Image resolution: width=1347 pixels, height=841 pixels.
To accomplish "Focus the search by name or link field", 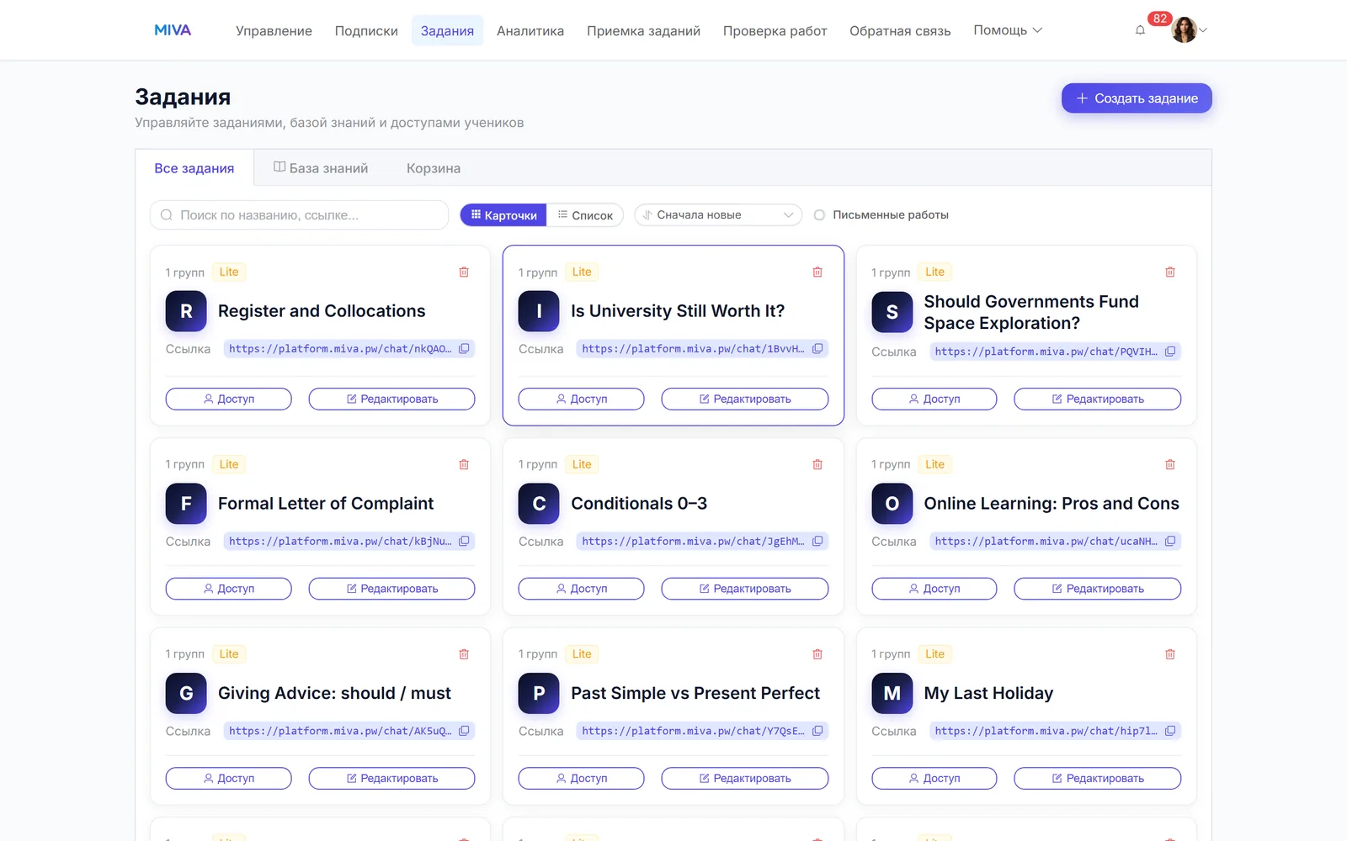I will click(299, 215).
